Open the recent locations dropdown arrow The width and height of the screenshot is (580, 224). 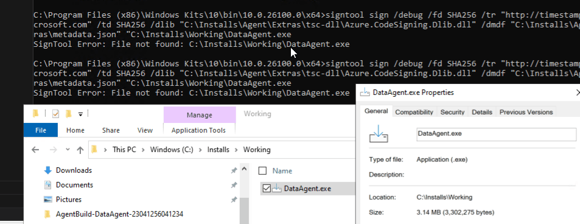coord(68,150)
